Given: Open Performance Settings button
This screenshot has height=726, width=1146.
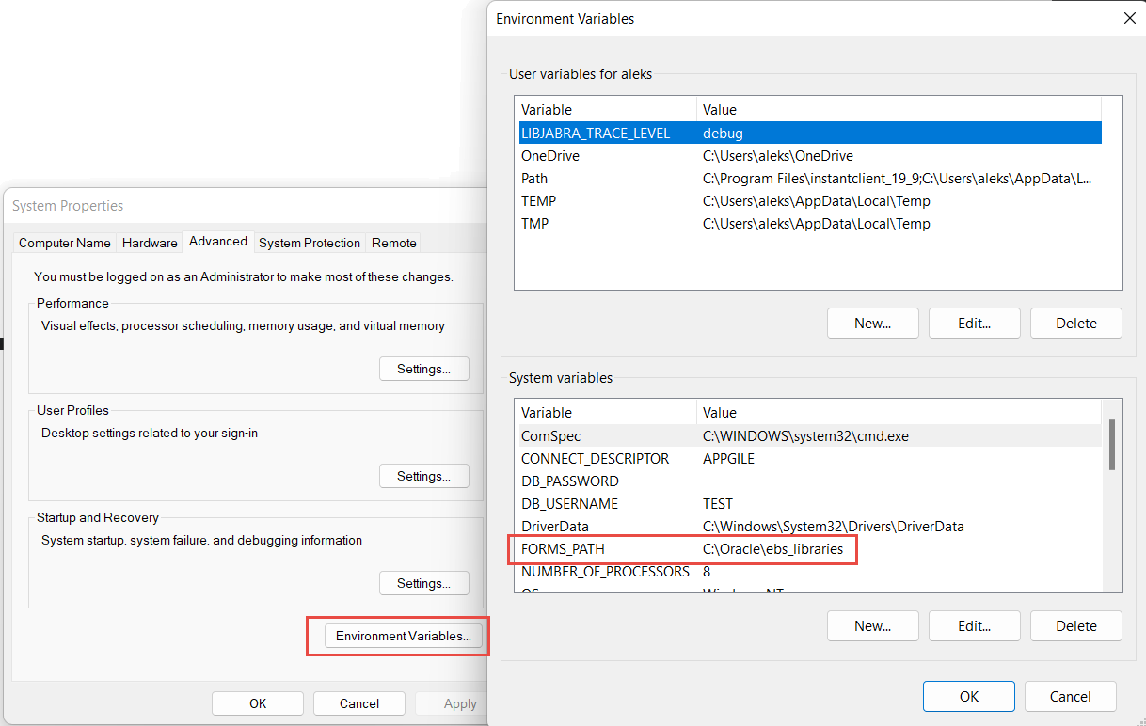Looking at the screenshot, I should pyautogui.click(x=423, y=369).
